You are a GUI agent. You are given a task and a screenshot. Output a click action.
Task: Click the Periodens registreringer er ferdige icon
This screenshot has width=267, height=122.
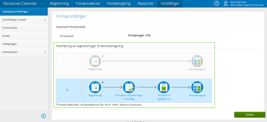click(129, 87)
